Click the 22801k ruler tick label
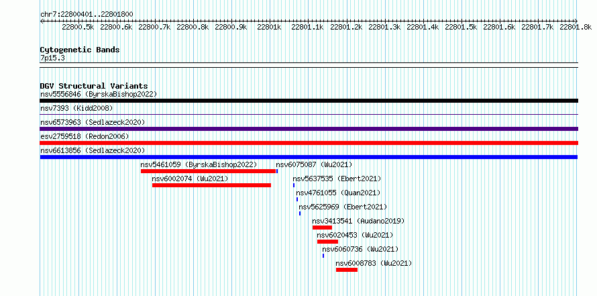The width and height of the screenshot is (597, 296). click(269, 27)
